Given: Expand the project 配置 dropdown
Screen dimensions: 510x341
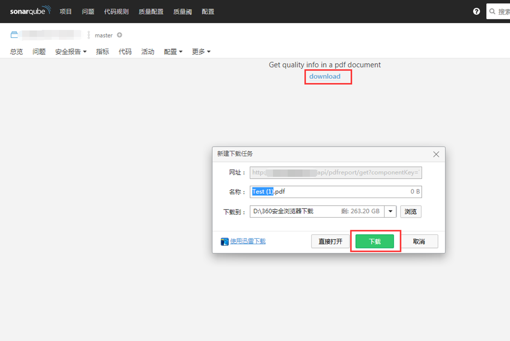Looking at the screenshot, I should (173, 52).
